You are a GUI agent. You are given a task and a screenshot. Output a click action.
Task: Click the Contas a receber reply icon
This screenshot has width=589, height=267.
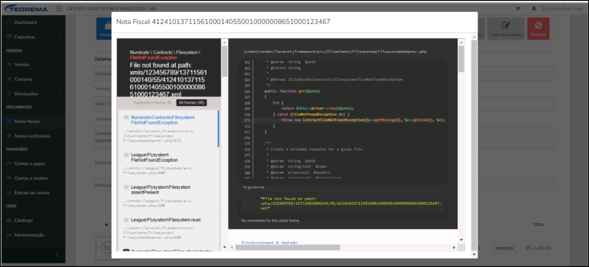click(x=9, y=178)
